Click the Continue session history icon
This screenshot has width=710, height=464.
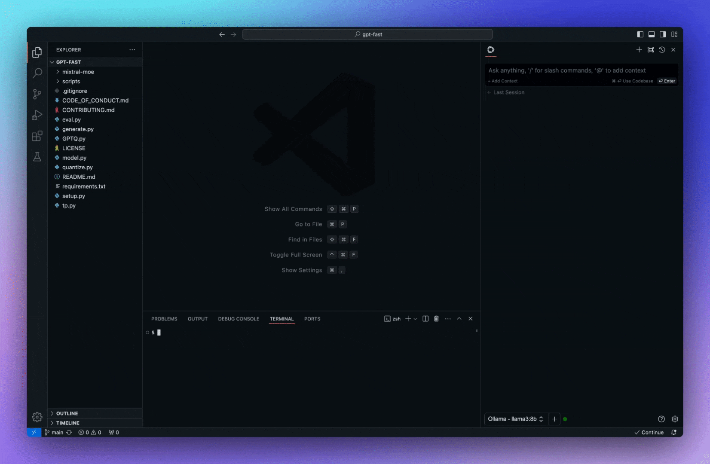(x=662, y=50)
